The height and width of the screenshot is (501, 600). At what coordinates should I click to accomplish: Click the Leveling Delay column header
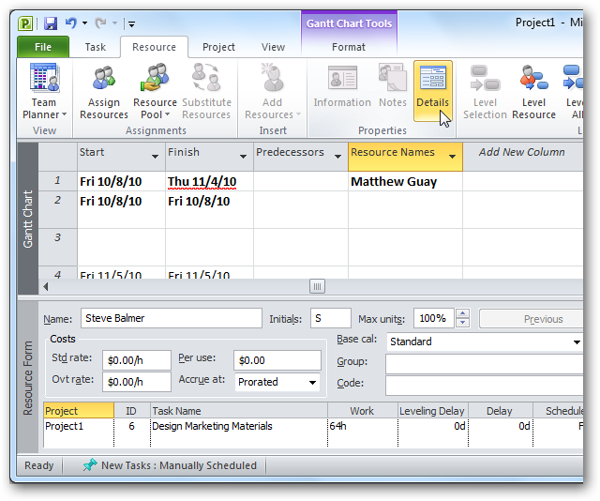[x=432, y=411]
